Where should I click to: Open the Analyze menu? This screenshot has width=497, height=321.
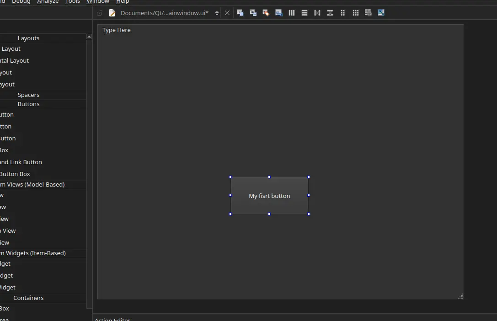48,1
